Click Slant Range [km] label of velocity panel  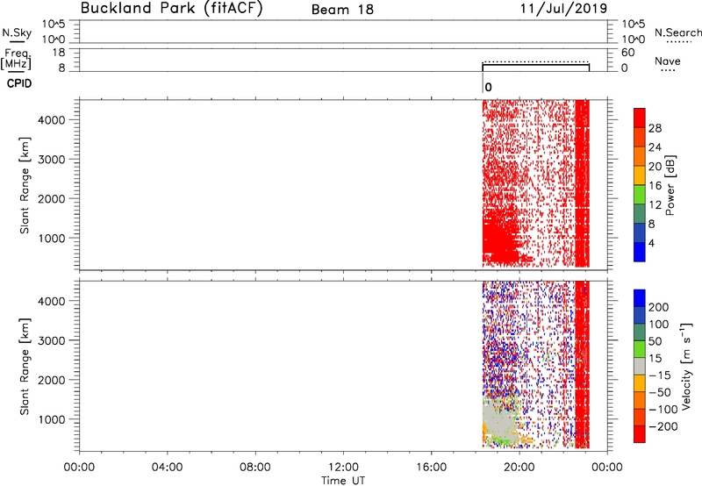pos(25,367)
